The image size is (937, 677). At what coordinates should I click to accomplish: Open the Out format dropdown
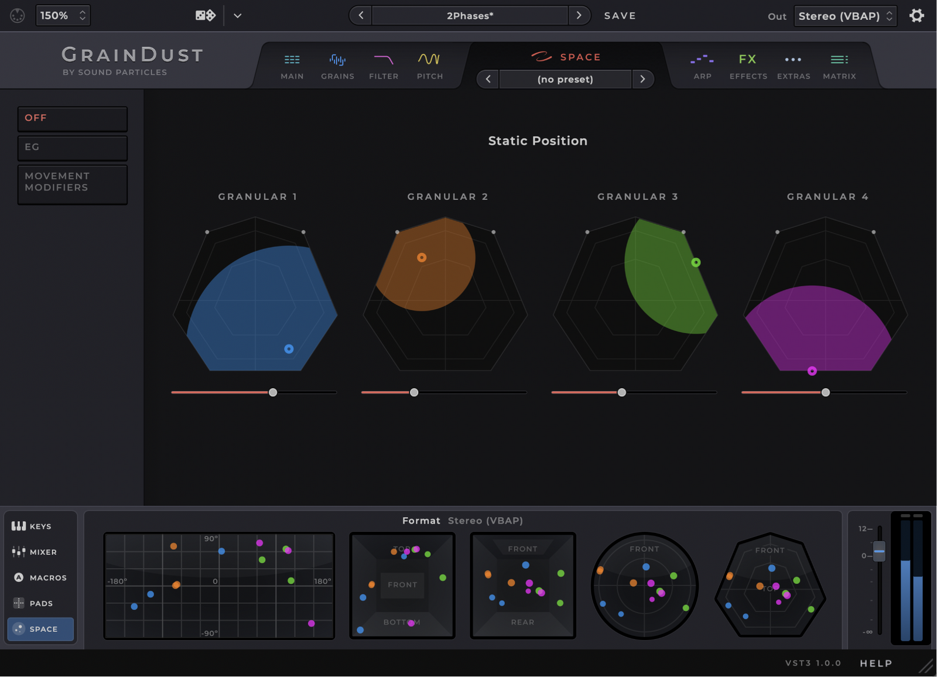click(x=844, y=16)
